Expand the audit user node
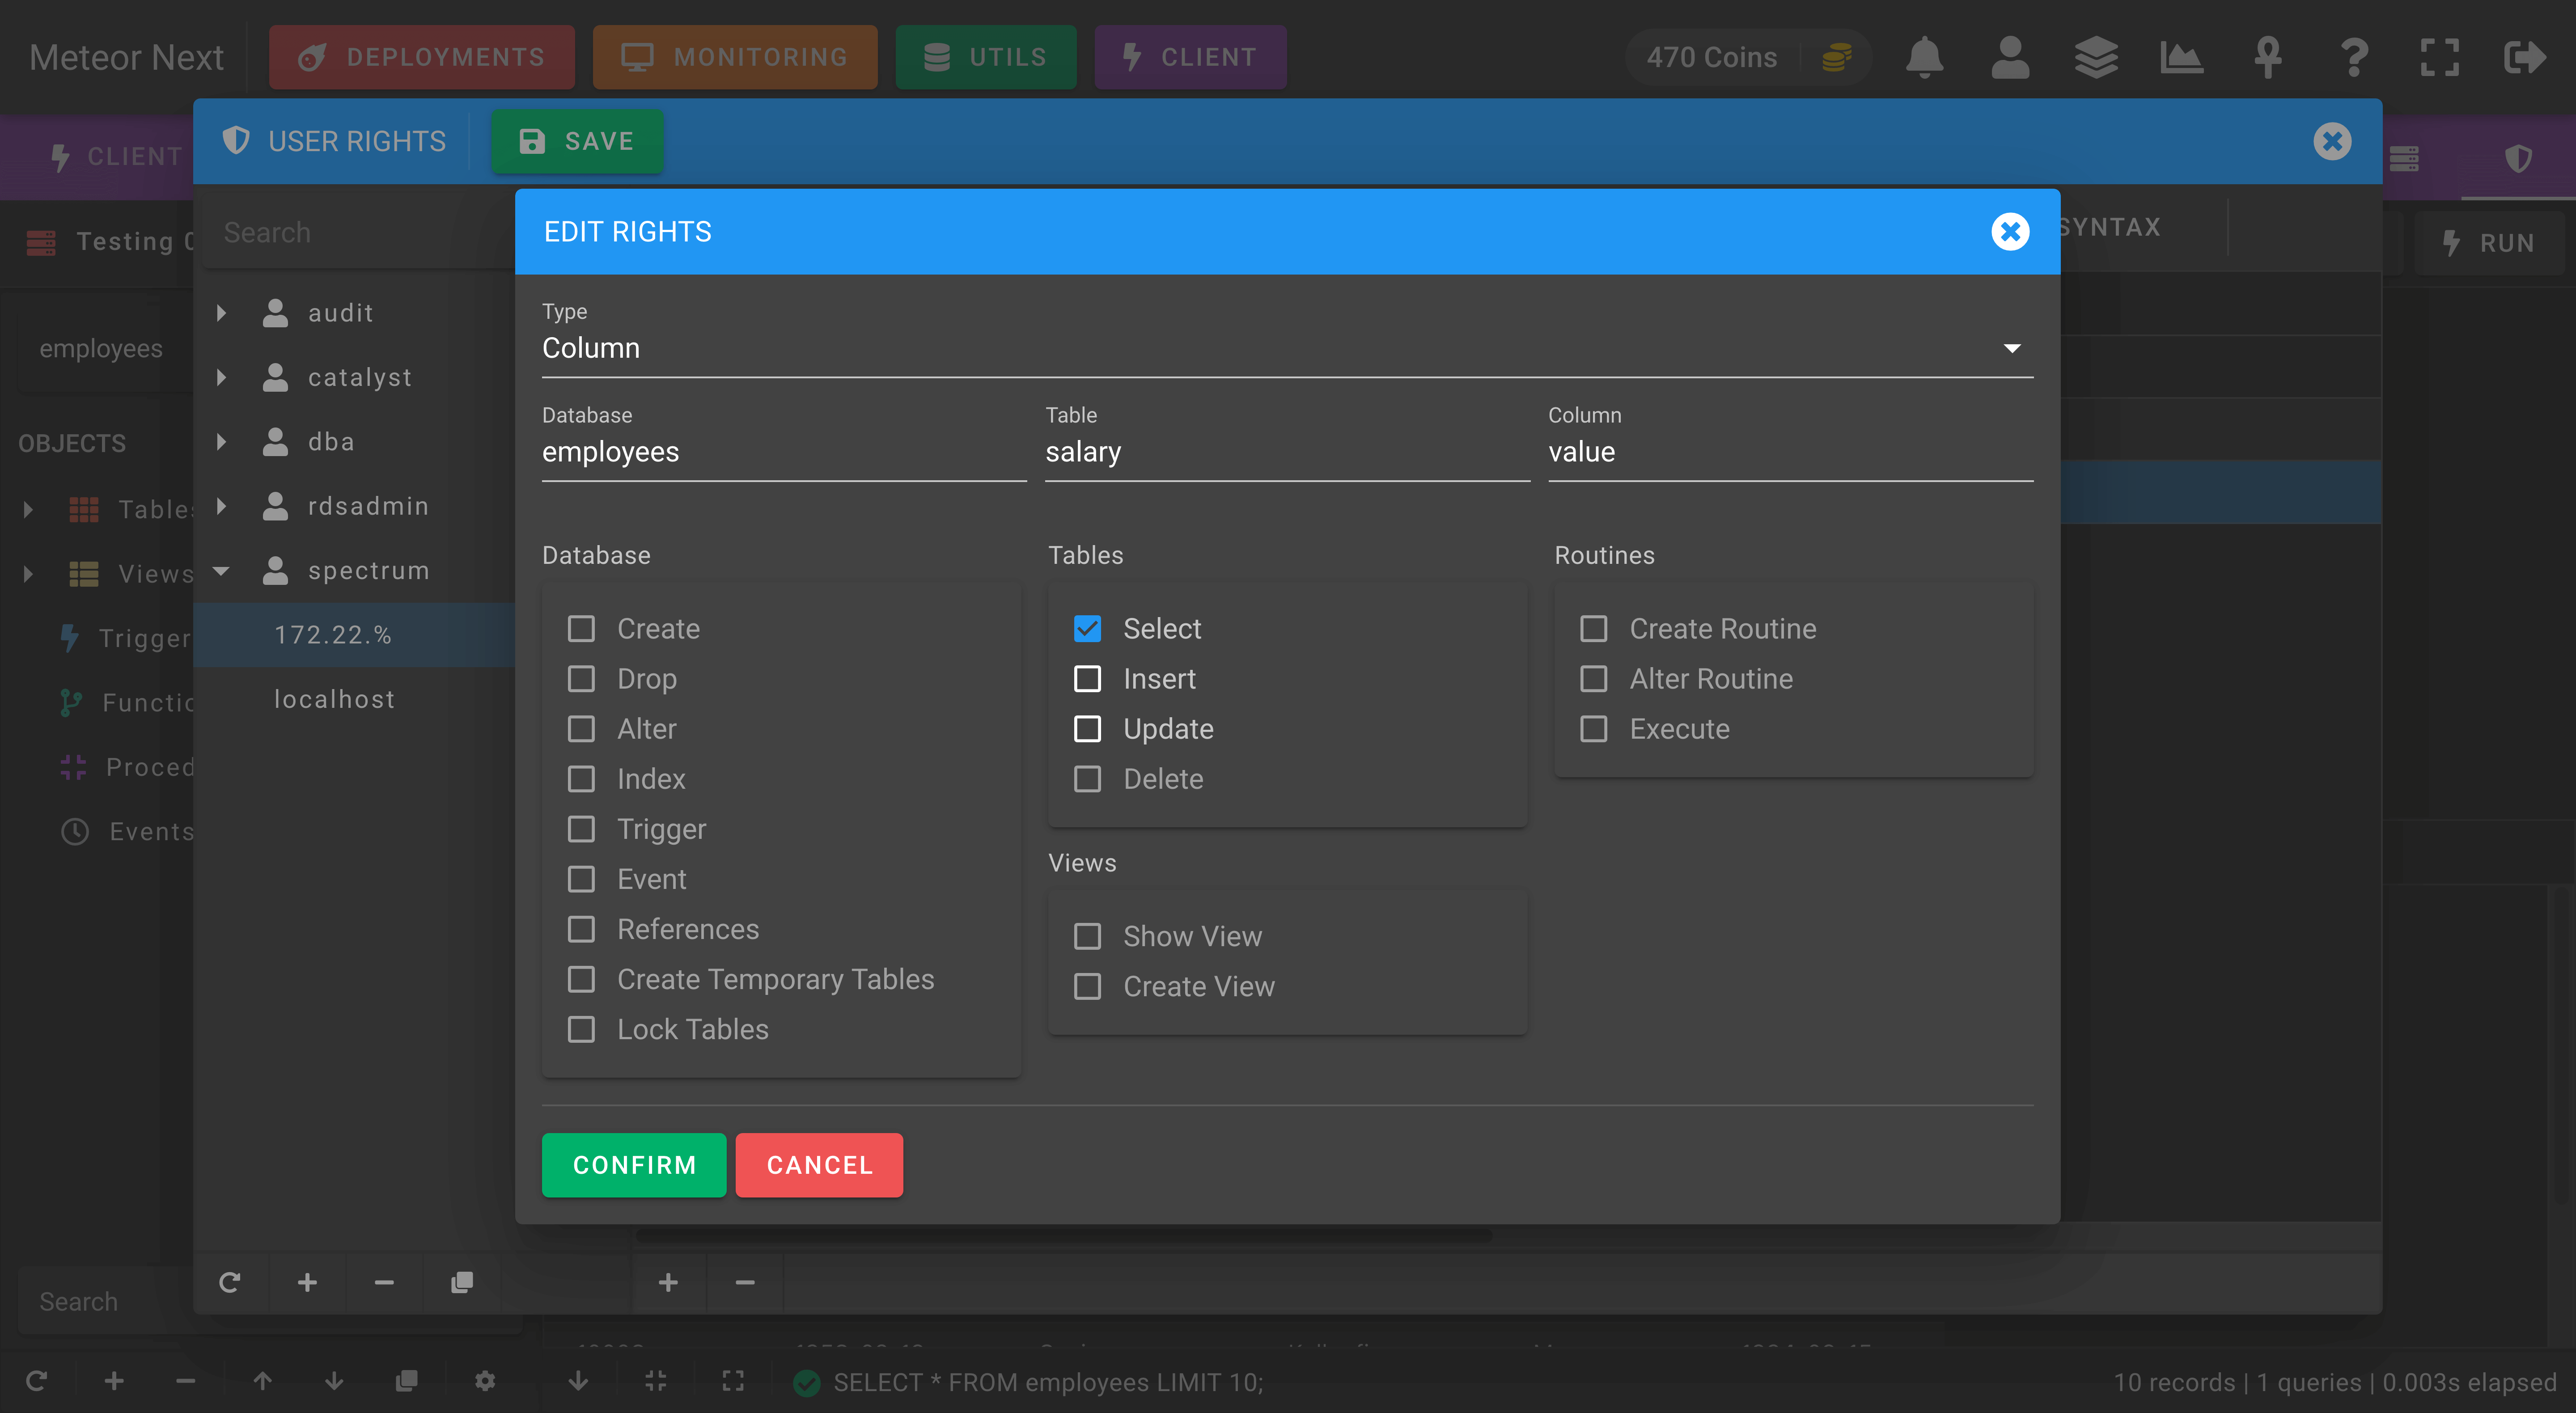 point(222,313)
